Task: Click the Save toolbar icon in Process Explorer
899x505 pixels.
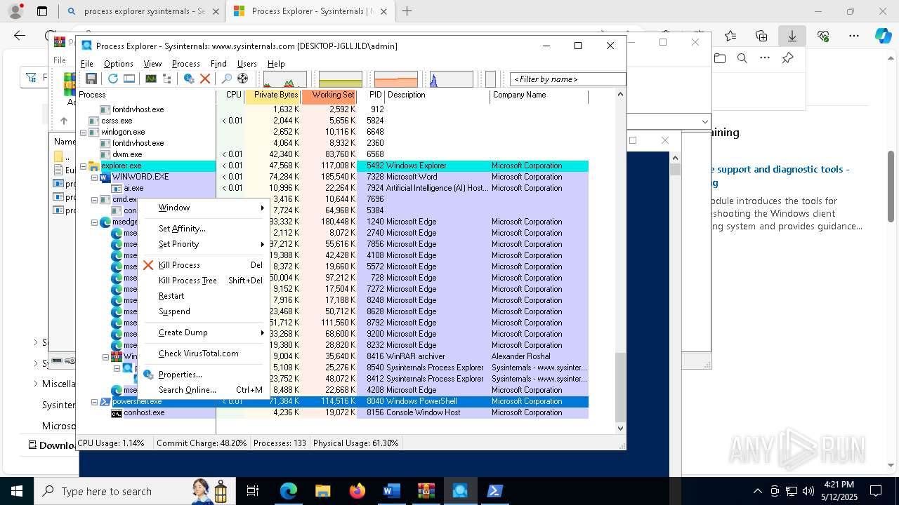Action: pyautogui.click(x=91, y=79)
